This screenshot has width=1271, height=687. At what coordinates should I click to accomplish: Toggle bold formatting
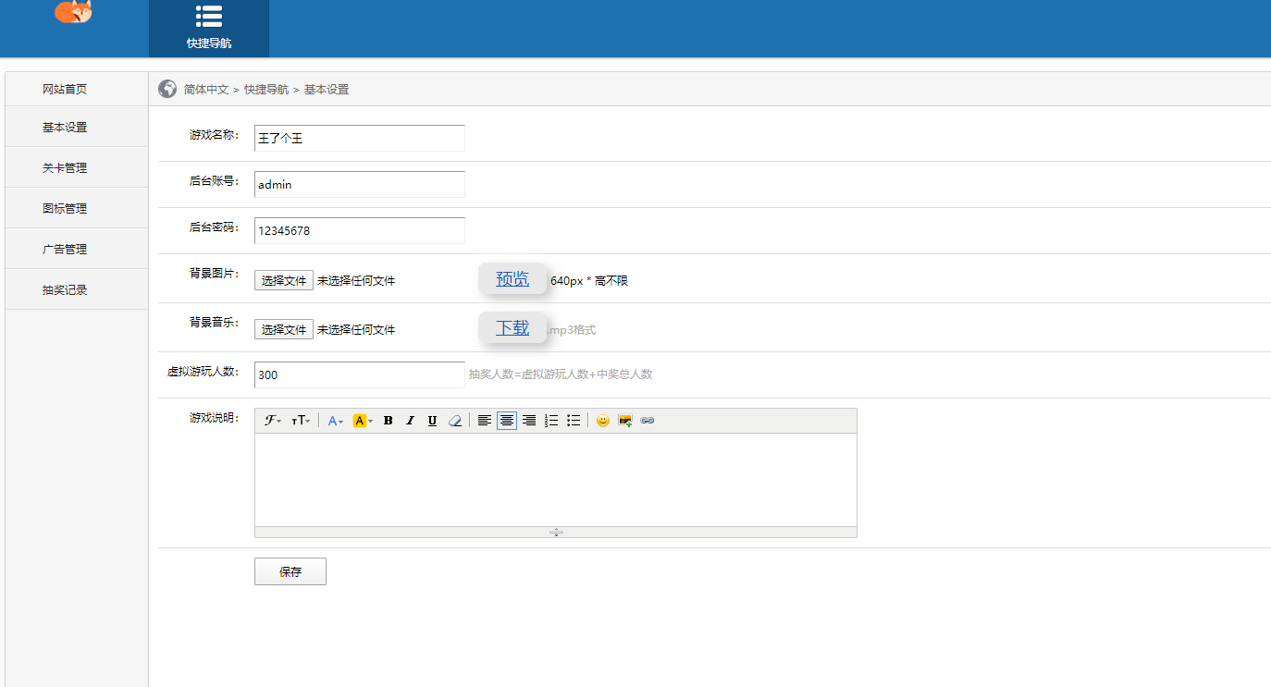point(389,421)
